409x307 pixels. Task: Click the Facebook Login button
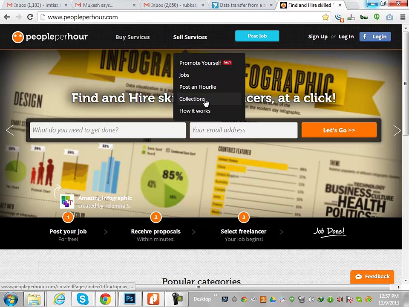(375, 37)
